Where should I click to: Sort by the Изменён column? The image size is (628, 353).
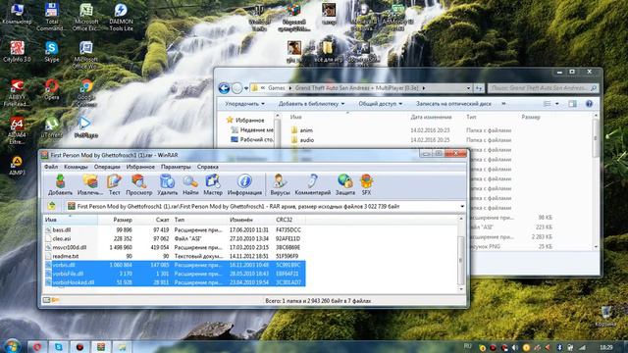[x=250, y=220]
